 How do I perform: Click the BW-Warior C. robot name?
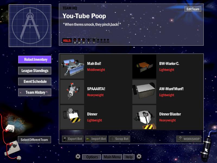pos(169,64)
